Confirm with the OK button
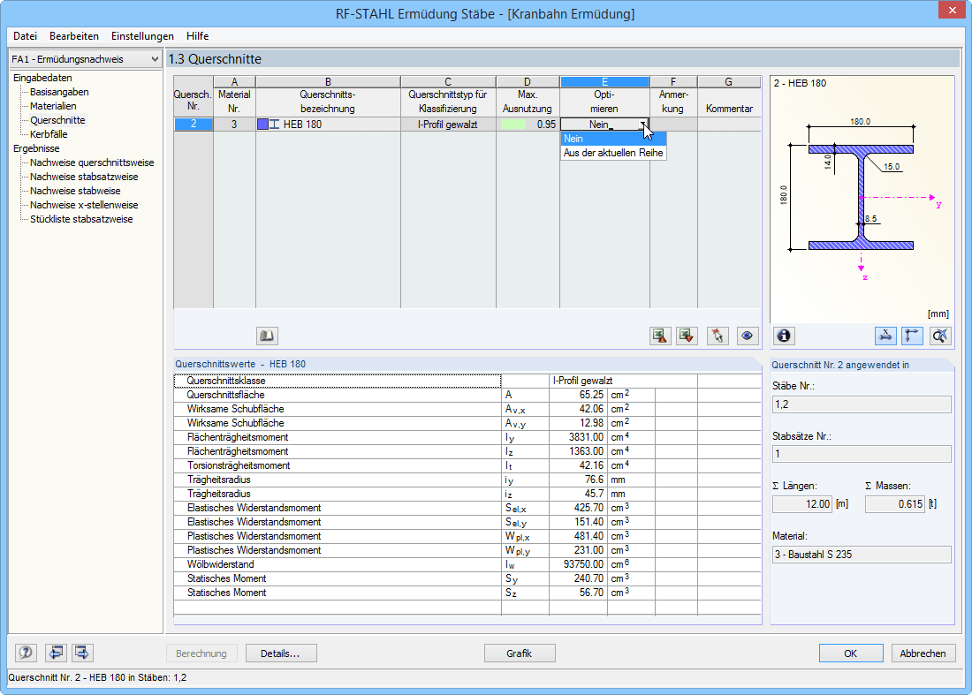The image size is (972, 695). click(x=850, y=653)
